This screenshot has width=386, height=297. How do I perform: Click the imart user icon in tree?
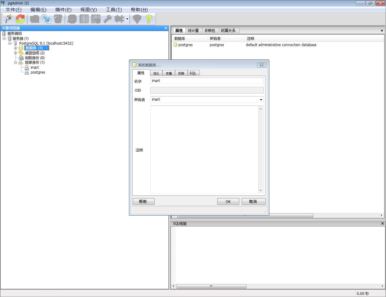[x=27, y=67]
